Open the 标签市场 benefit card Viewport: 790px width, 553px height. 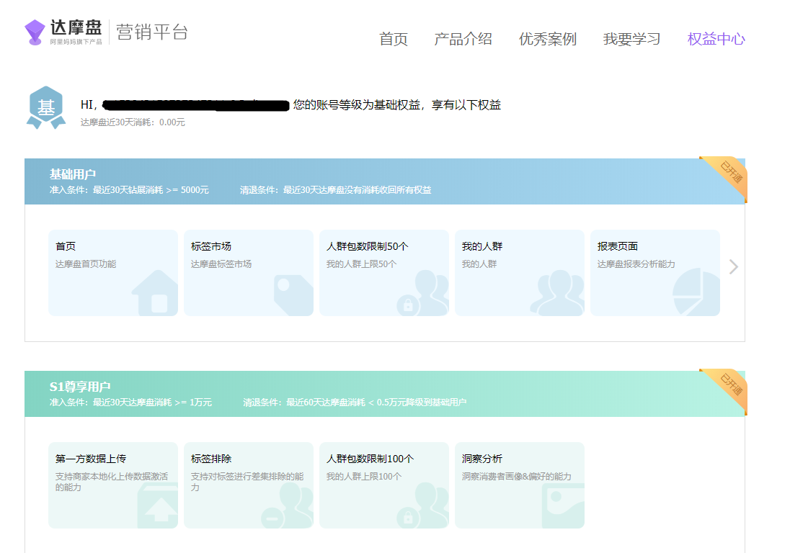point(249,273)
